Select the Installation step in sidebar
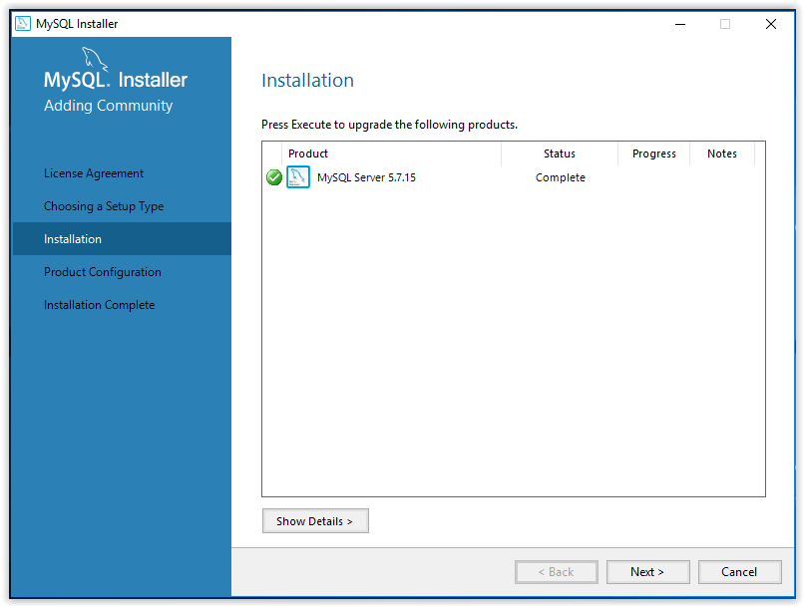Viewport: 804px width, 607px height. pyautogui.click(x=122, y=238)
